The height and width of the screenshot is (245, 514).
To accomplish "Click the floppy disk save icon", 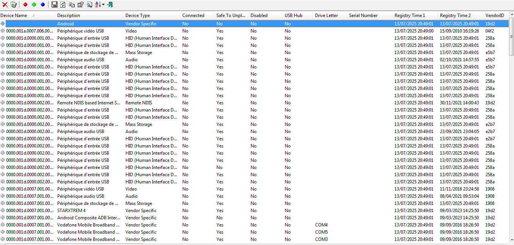I will click(x=54, y=5).
